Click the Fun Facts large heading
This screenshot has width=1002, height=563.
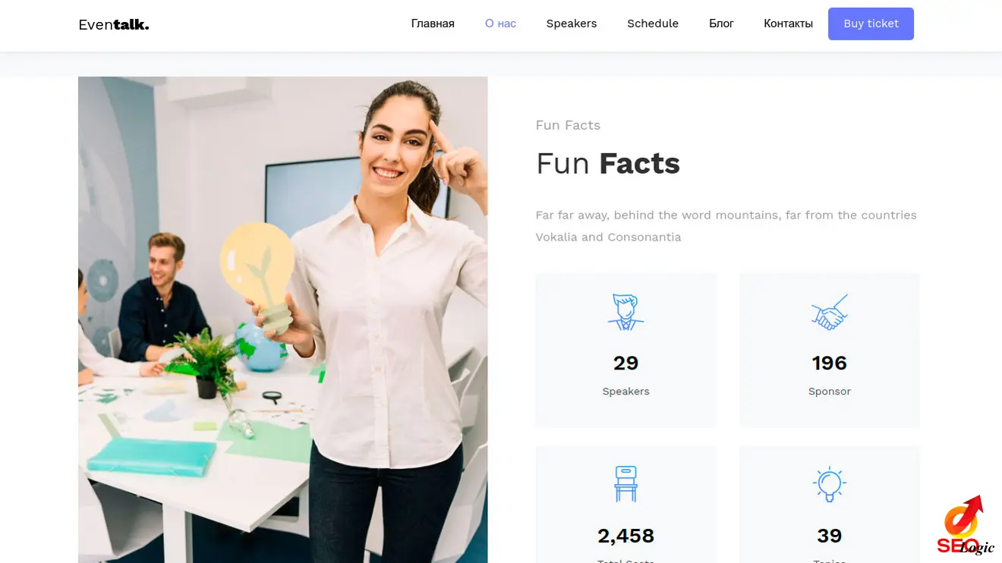[607, 164]
